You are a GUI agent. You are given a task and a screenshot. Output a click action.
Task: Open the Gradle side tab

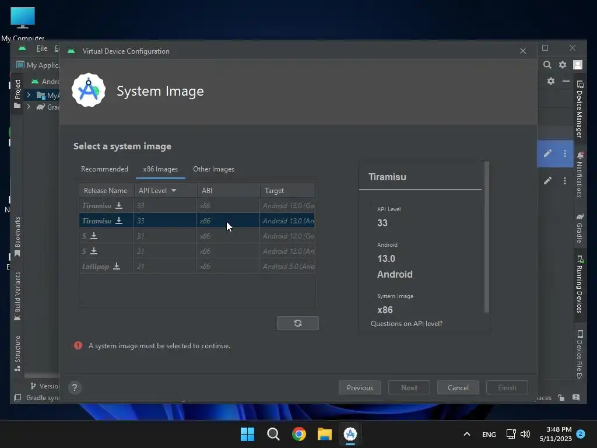(580, 228)
